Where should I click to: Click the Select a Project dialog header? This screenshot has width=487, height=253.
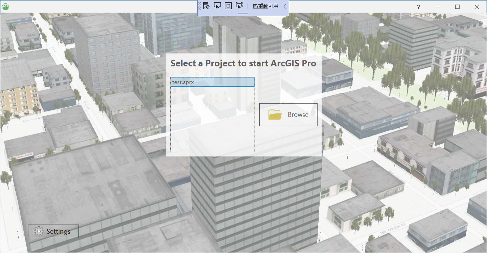click(244, 63)
